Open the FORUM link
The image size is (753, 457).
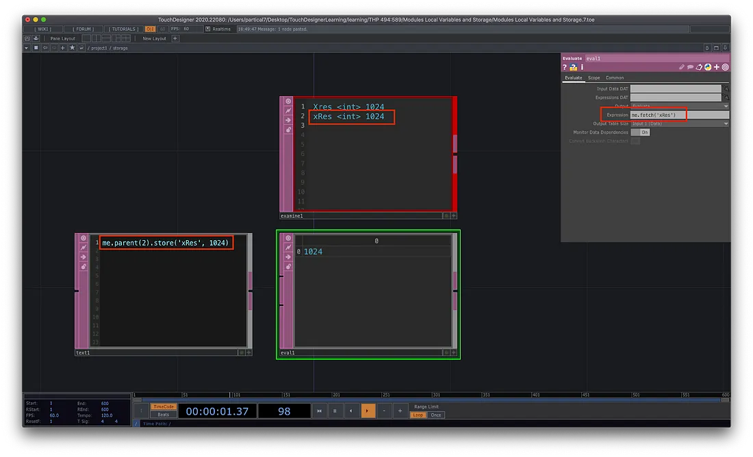coord(83,29)
